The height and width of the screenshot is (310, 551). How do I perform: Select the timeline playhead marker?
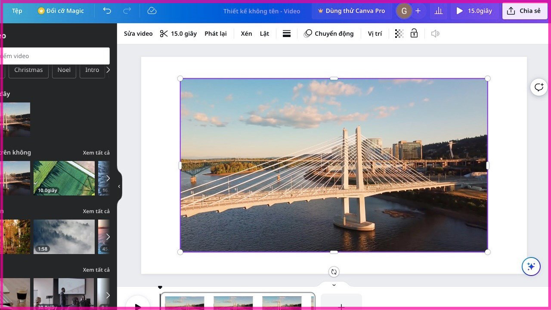coord(160,287)
